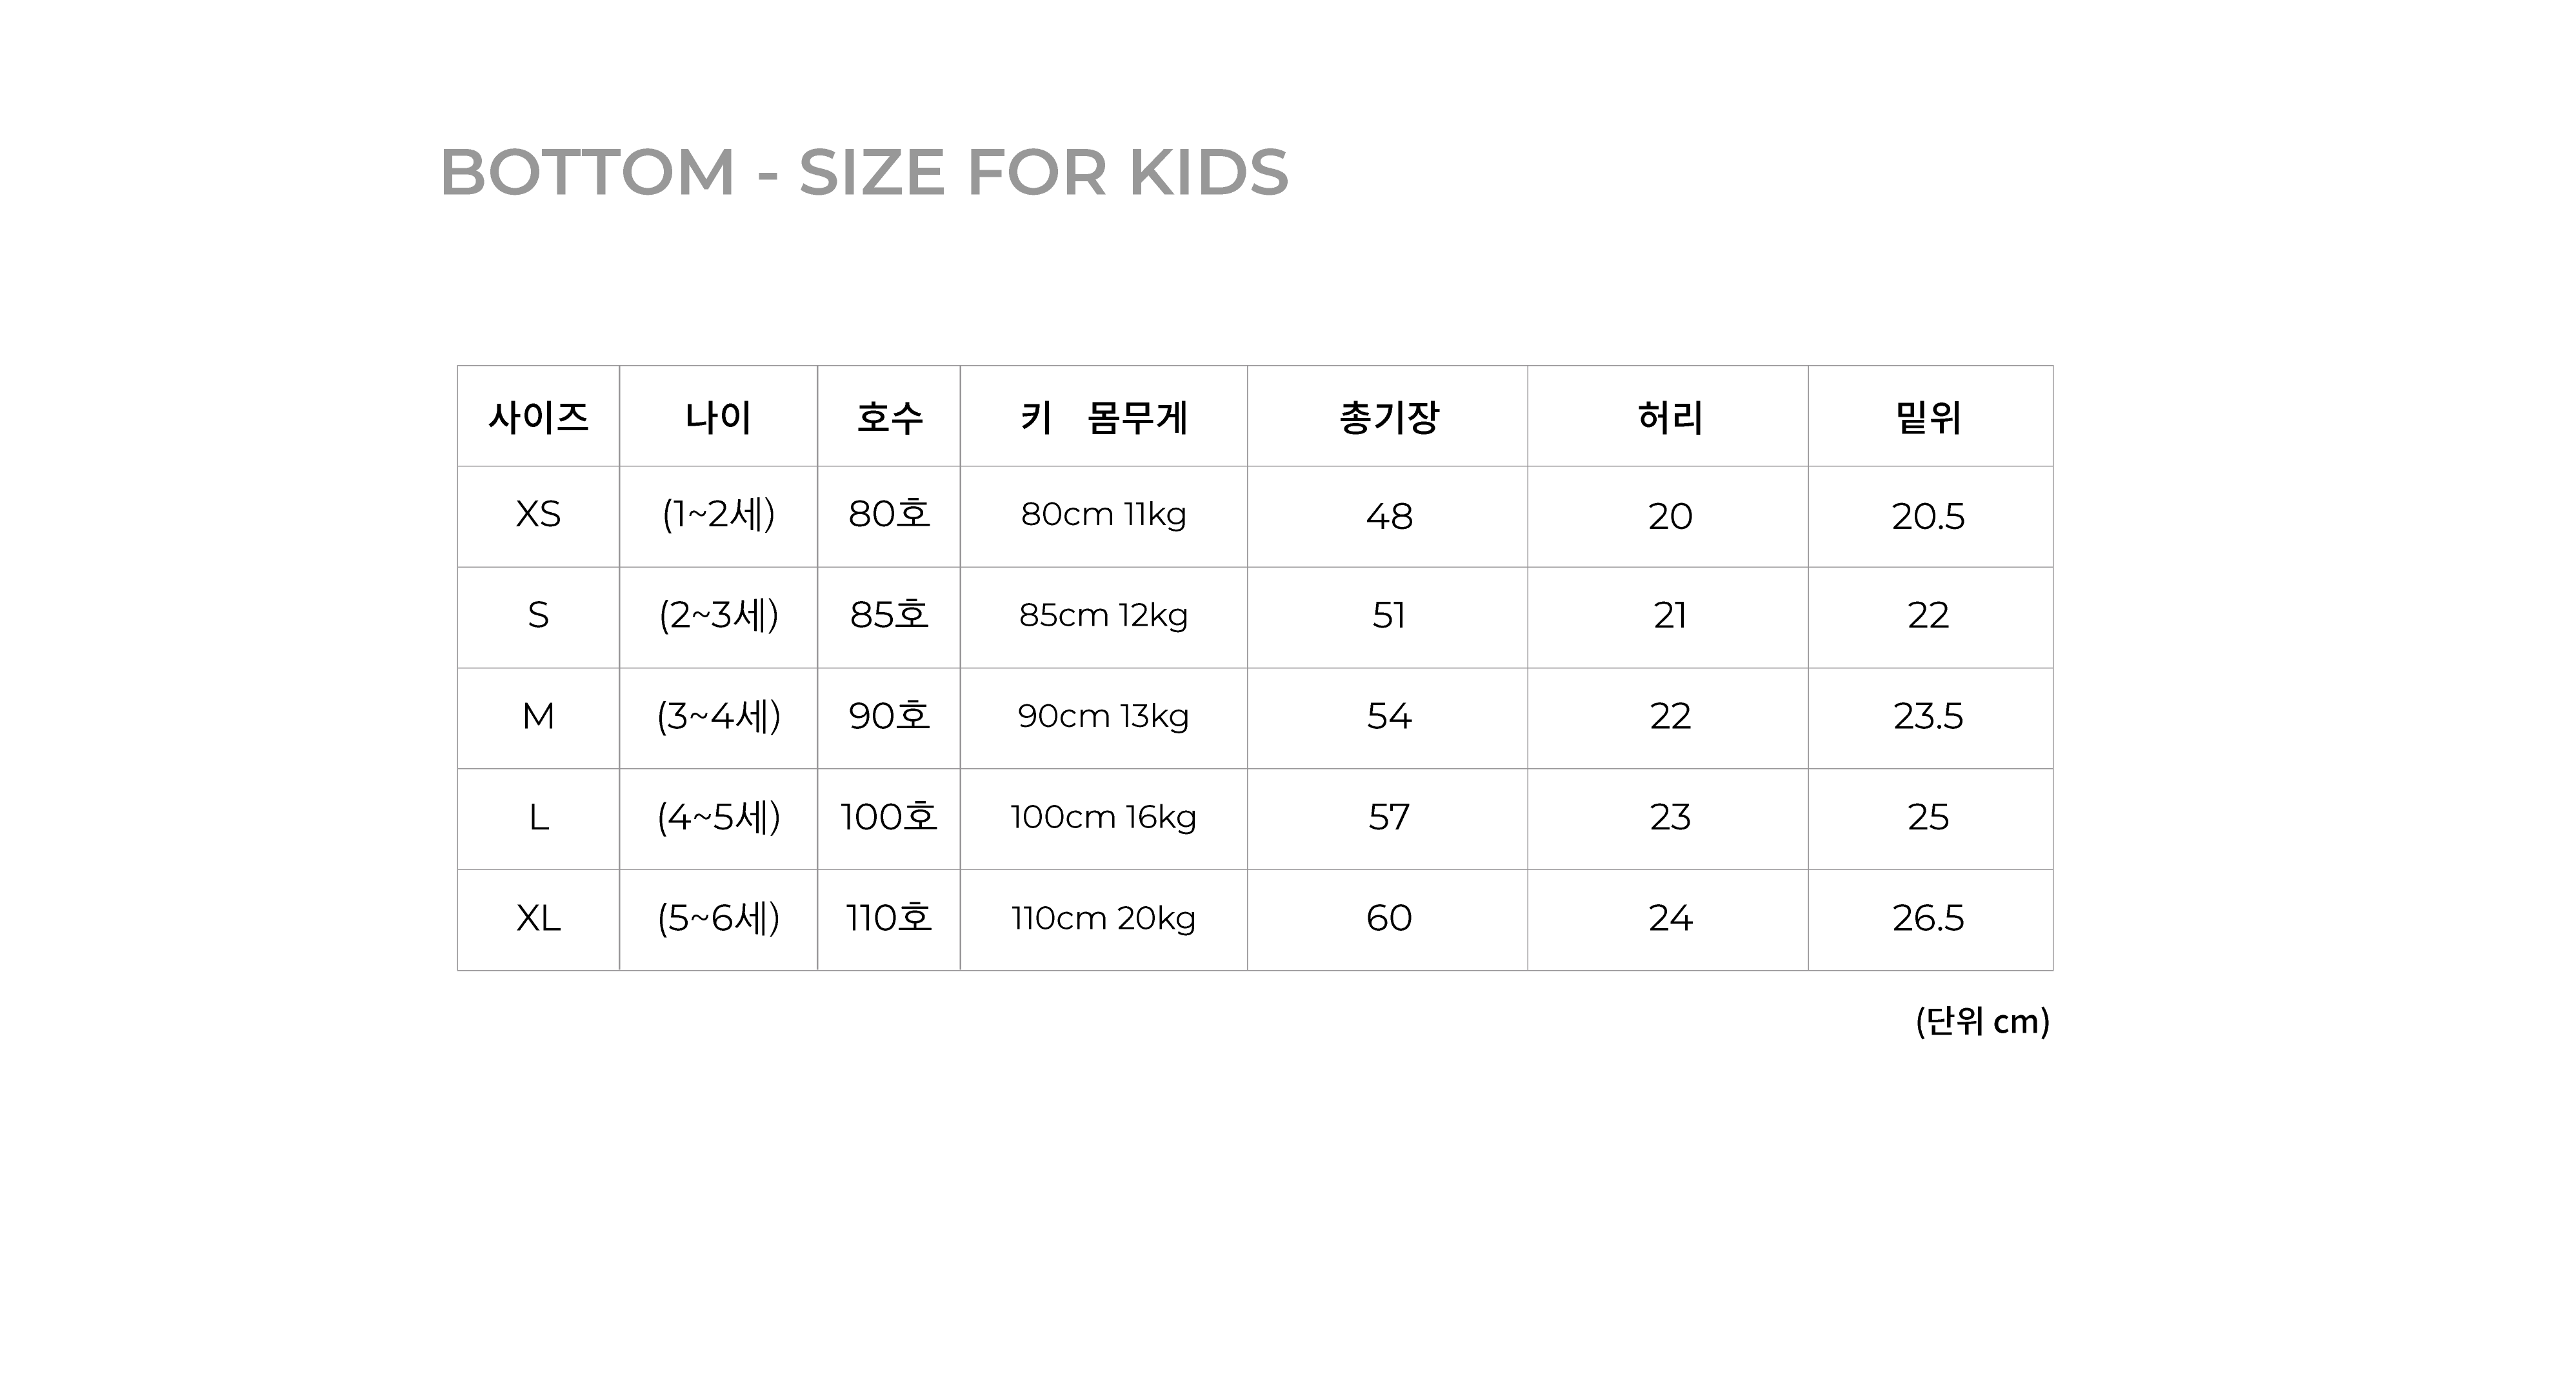Click the 80cm 11kg cell
The height and width of the screenshot is (1399, 2576).
tap(1103, 515)
